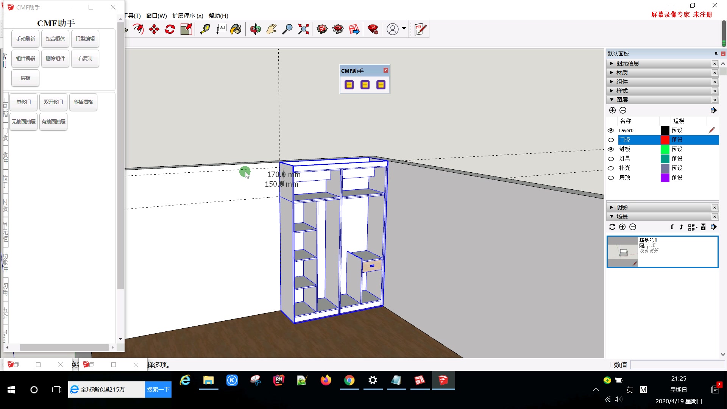Expand the 材质 panel
The image size is (727, 409).
click(x=612, y=72)
